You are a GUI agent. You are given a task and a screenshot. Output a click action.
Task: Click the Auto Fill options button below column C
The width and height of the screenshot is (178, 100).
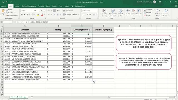94,82
